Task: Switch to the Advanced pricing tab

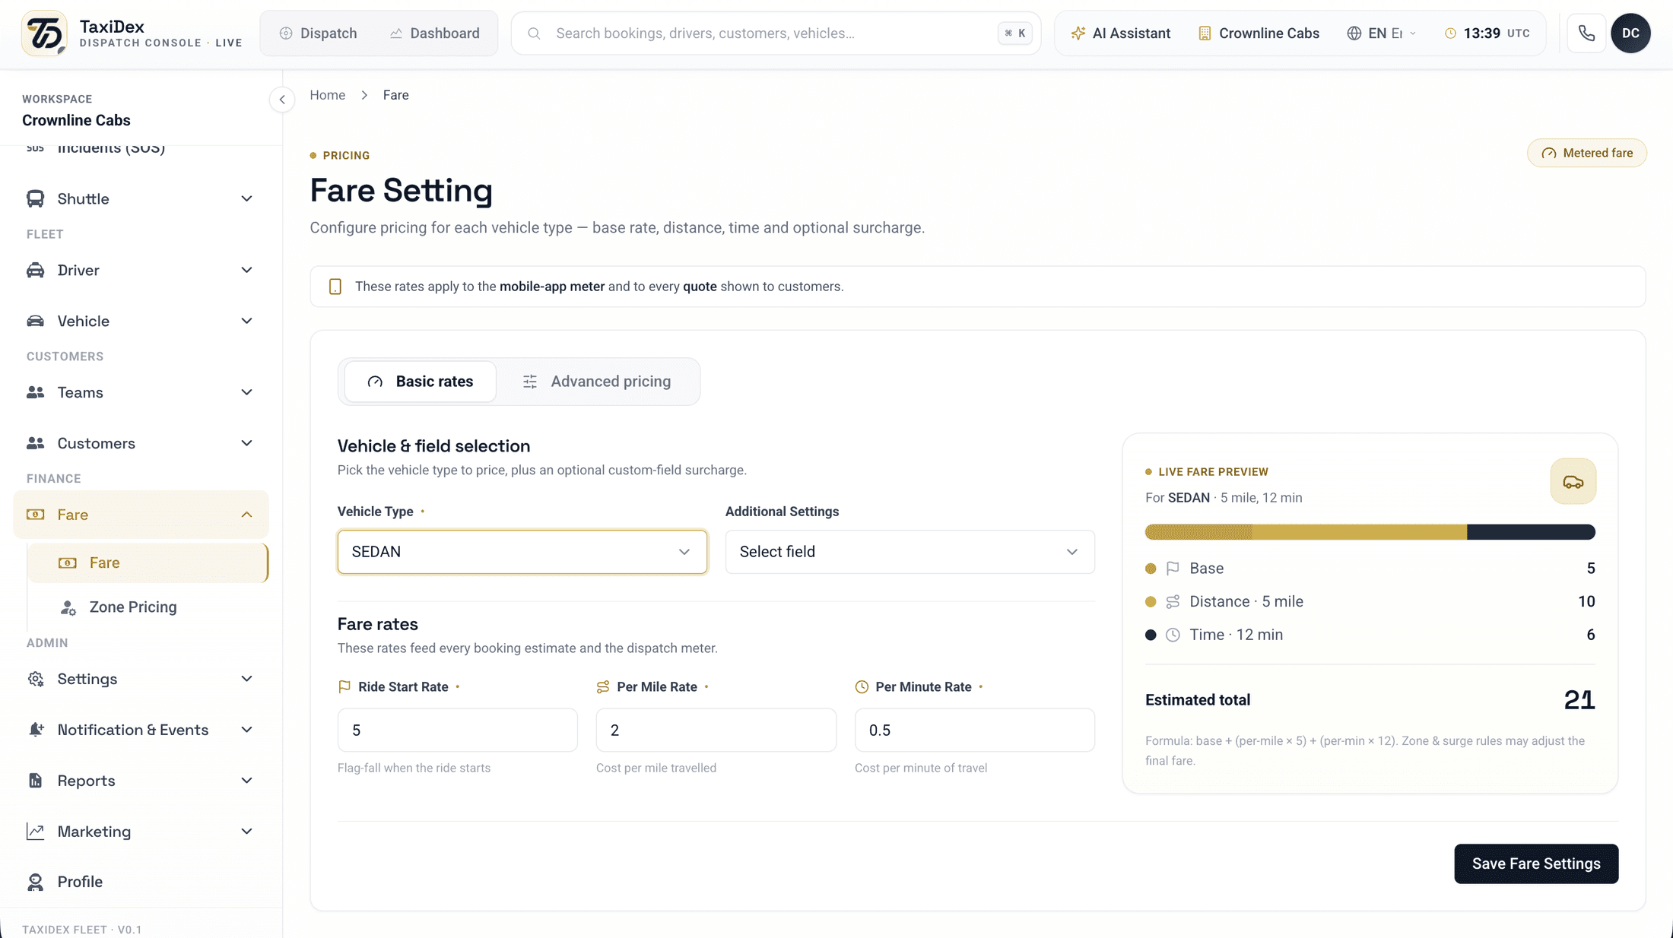Action: (x=597, y=382)
